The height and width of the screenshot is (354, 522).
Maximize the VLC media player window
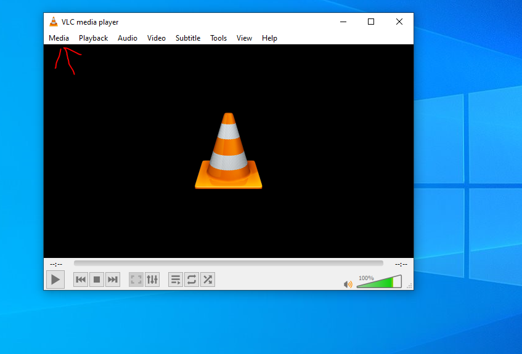coord(371,22)
